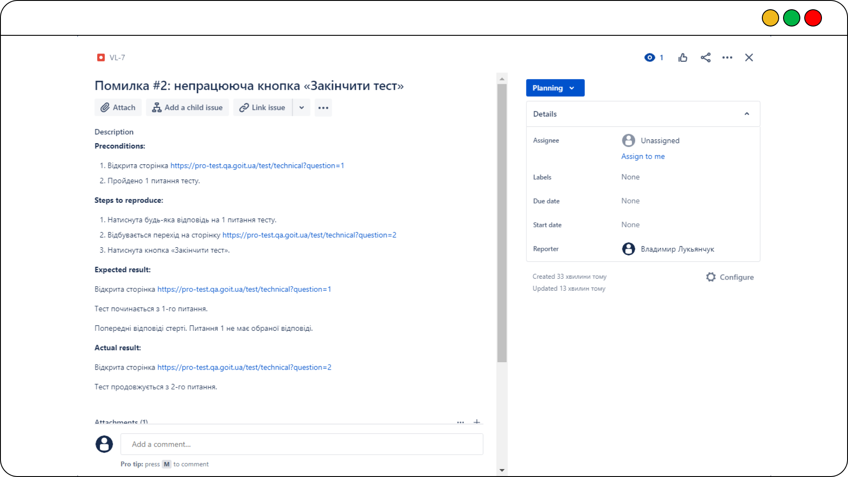Click the Unassigned avatar icon
Screen dimensions: 848x477
pos(628,140)
